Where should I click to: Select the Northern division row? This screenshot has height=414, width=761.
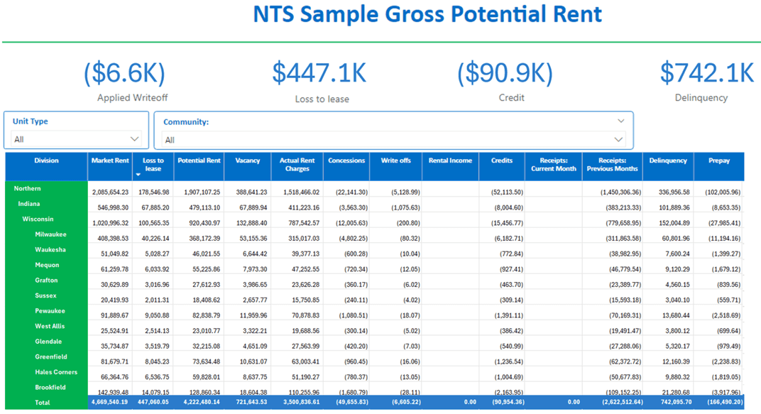(x=28, y=189)
